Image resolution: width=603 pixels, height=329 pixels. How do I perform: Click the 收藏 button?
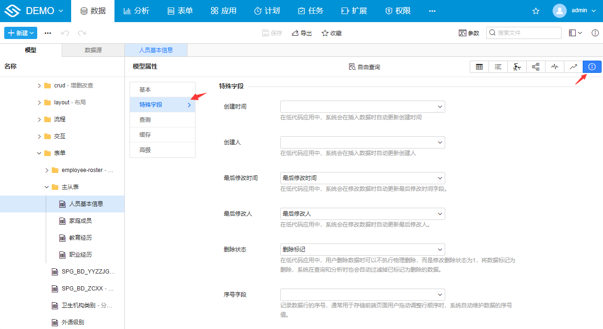click(x=331, y=33)
